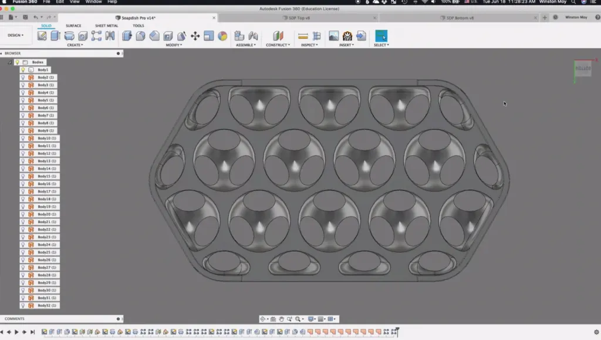
Task: Open the View menu in macOS menu bar
Action: coord(75,2)
